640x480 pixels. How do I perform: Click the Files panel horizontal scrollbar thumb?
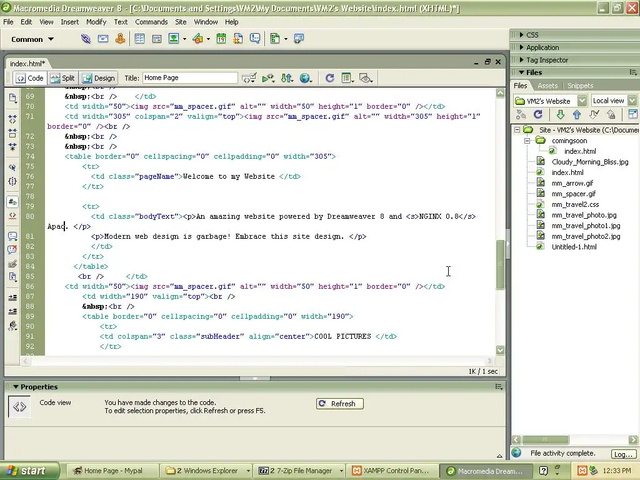pos(546,439)
